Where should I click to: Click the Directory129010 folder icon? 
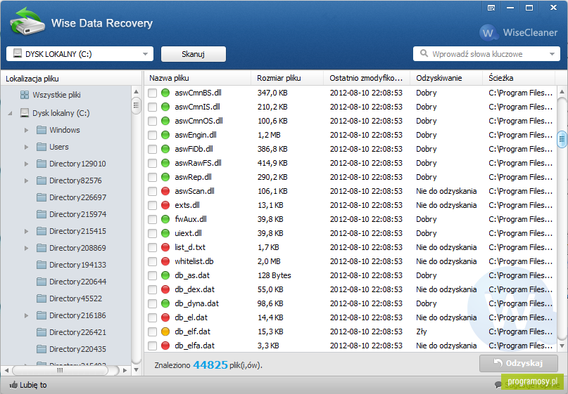[x=42, y=164]
